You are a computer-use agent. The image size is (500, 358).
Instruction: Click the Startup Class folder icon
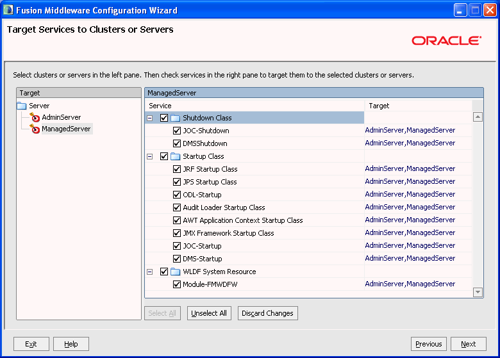pyautogui.click(x=176, y=156)
